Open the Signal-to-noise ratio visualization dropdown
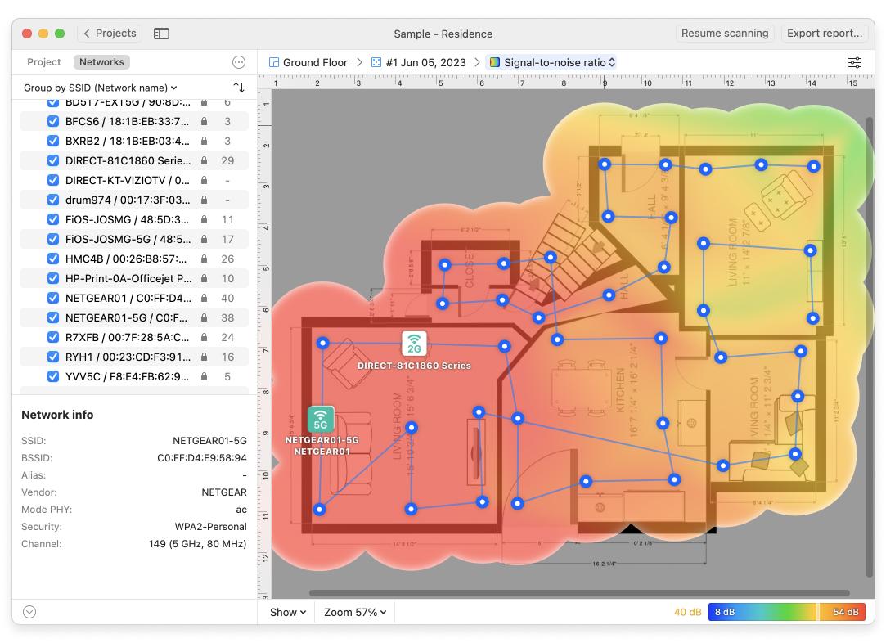 tap(552, 63)
